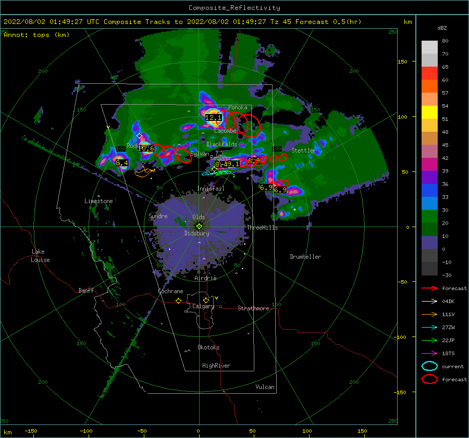Screen dimensions: 469x438
Task: Click the blue 33–36 dBZ swatch
Action: click(x=429, y=191)
